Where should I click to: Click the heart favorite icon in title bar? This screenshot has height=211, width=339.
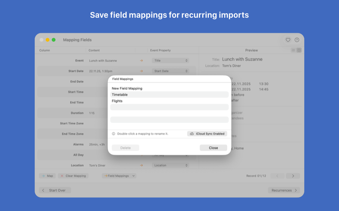[288, 40]
